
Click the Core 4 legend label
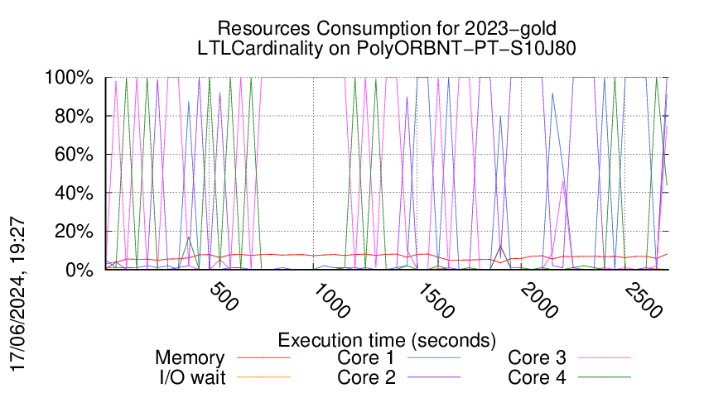tap(537, 377)
